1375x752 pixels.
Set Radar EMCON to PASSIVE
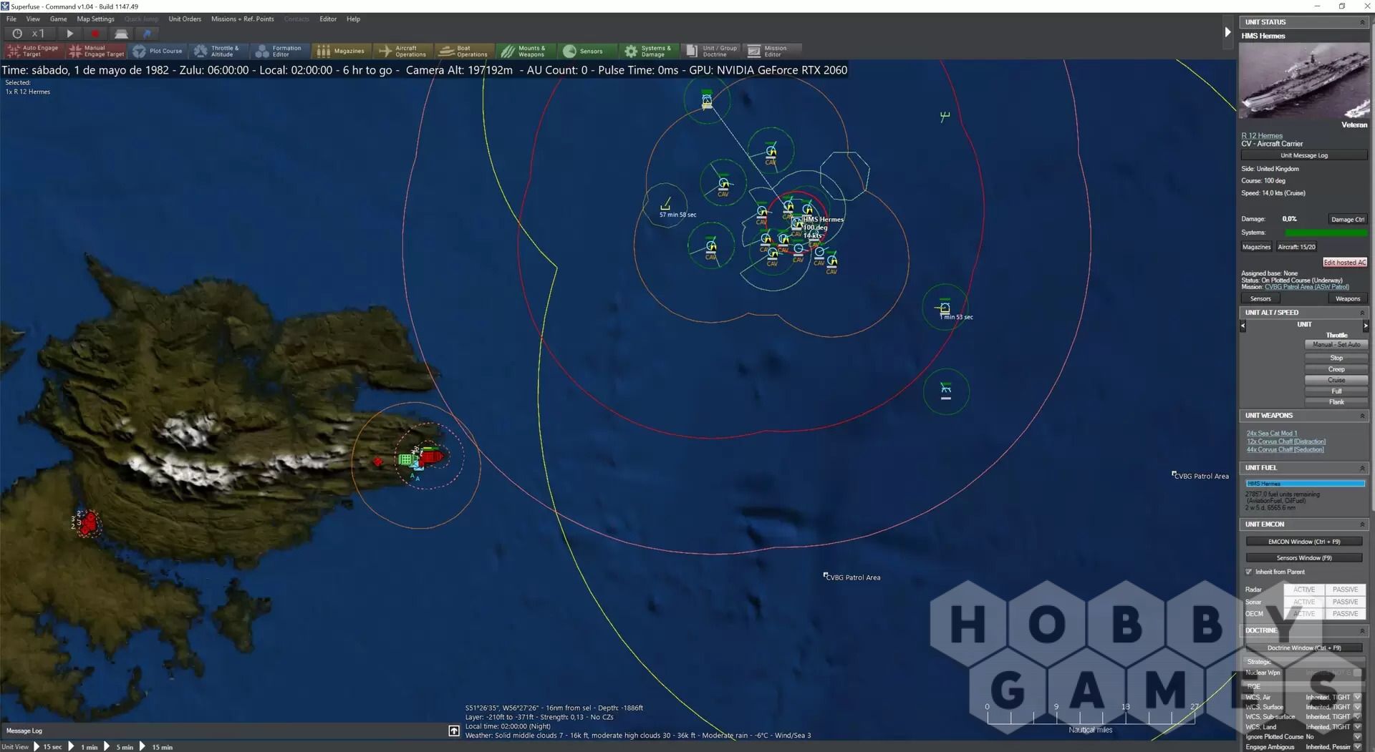(1345, 590)
